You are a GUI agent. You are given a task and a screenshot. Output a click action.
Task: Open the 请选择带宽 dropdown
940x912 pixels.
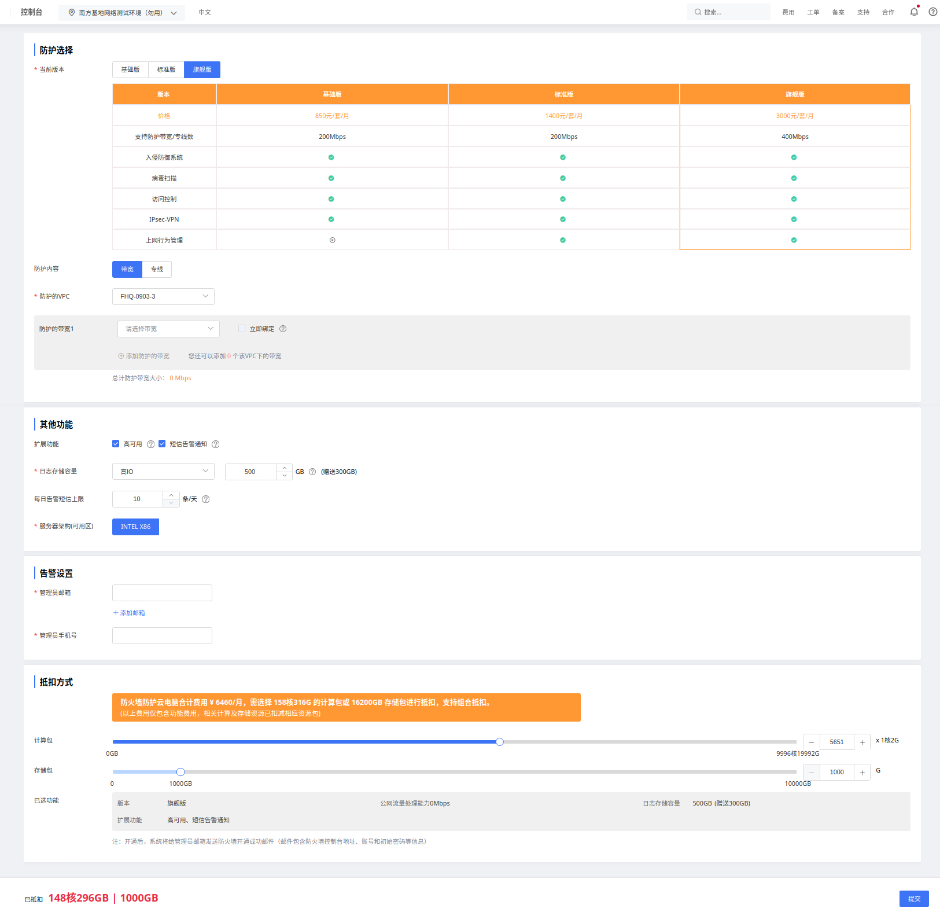168,329
